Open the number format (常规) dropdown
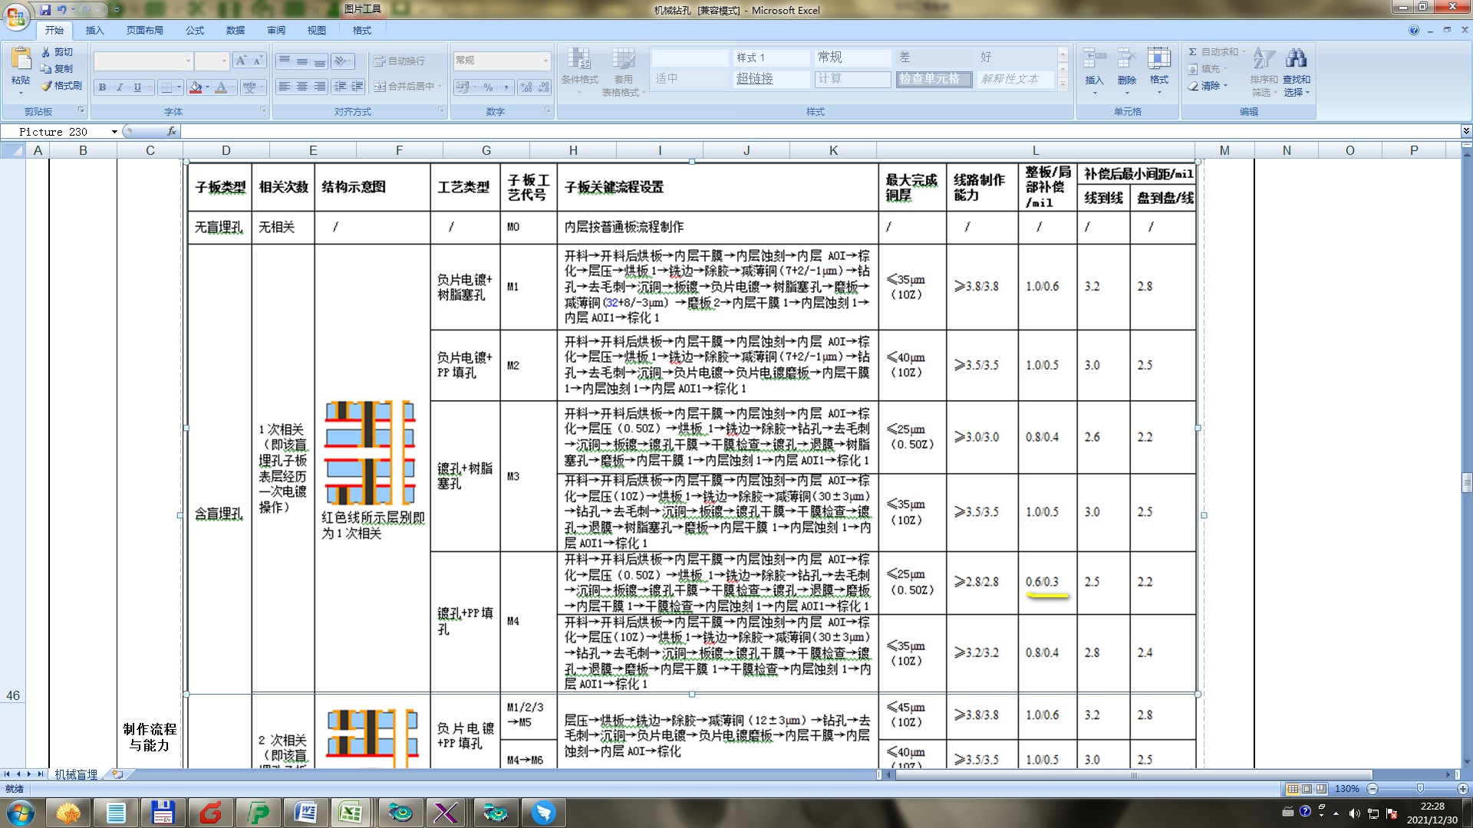Image resolution: width=1473 pixels, height=828 pixels. pos(545,61)
